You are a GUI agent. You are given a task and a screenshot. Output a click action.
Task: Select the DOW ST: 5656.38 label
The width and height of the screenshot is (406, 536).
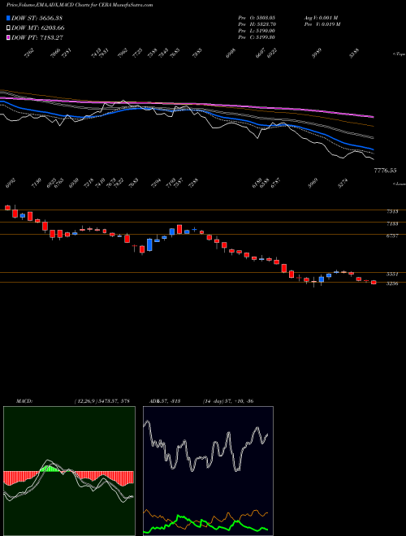(x=37, y=18)
